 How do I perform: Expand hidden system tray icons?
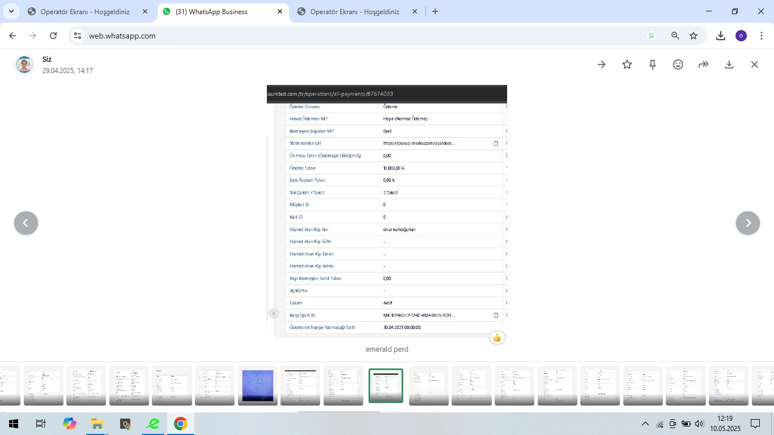pyautogui.click(x=645, y=424)
